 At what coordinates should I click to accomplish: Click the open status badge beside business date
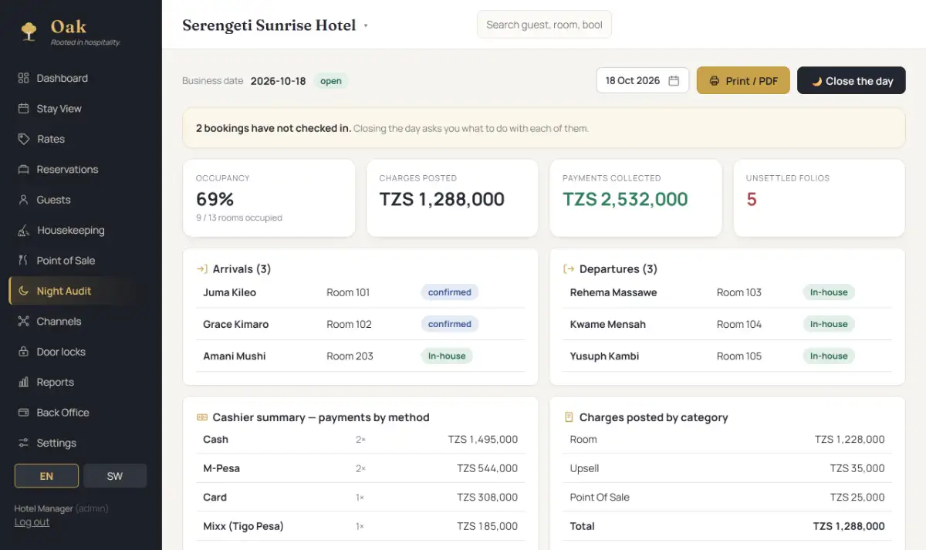click(331, 81)
